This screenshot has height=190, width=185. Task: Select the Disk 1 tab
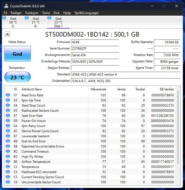pyautogui.click(x=58, y=22)
